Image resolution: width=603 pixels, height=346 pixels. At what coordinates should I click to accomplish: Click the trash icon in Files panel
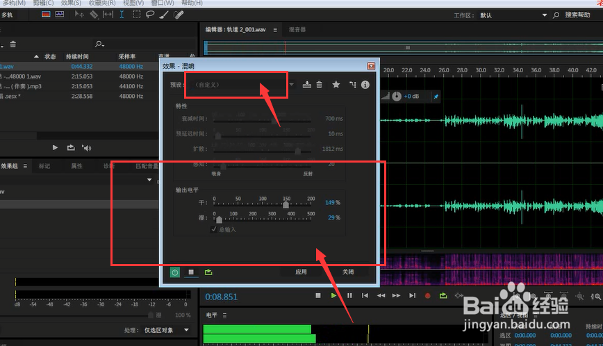point(13,44)
